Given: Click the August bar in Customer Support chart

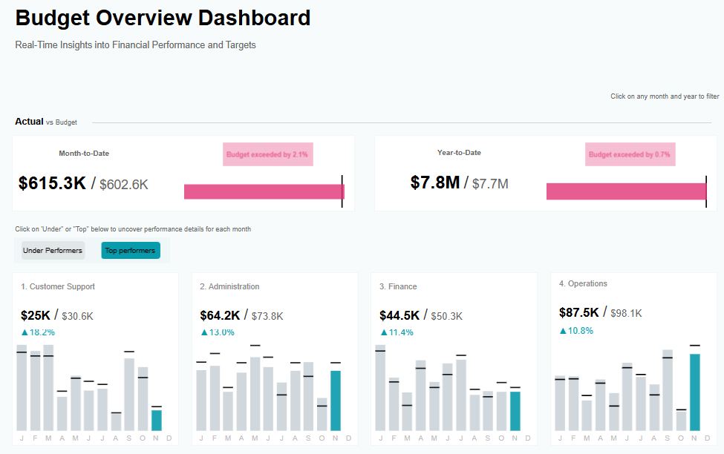Looking at the screenshot, I should (x=116, y=421).
